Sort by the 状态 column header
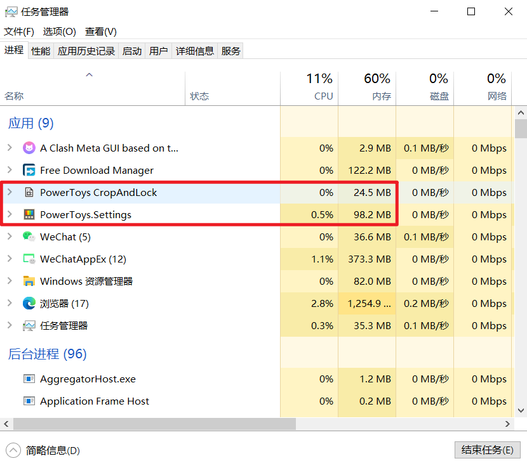This screenshot has width=527, height=468. (232, 89)
